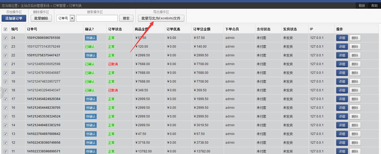Click 删除 on order 编号 12

[355, 142]
